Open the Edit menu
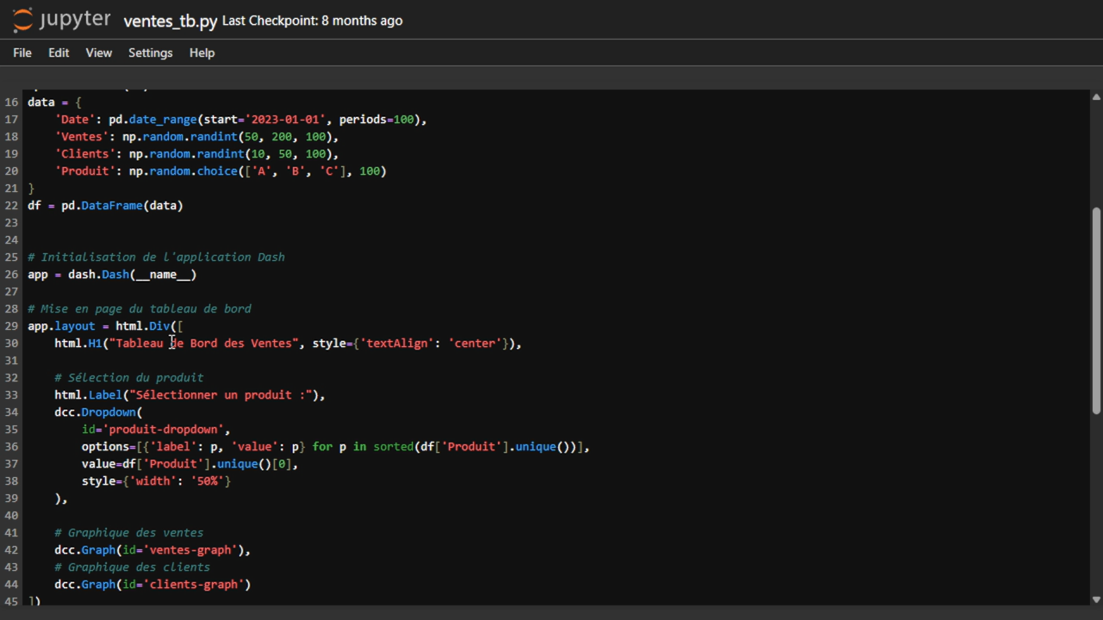 click(x=59, y=53)
